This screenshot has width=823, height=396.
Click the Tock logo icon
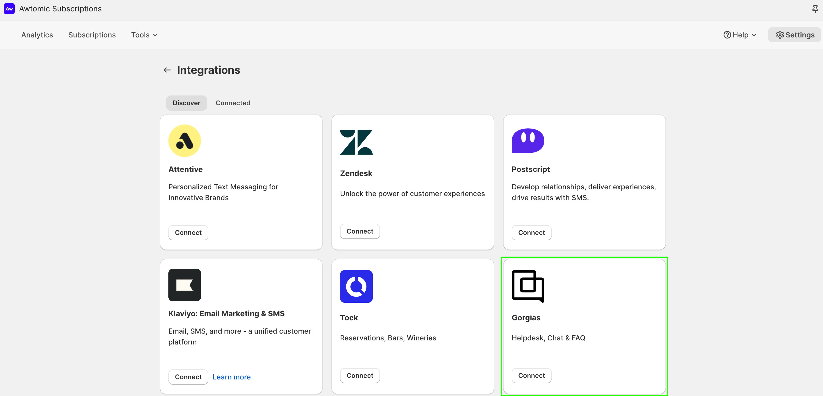click(356, 286)
